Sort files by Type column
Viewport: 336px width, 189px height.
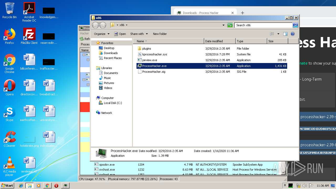coord(251,41)
